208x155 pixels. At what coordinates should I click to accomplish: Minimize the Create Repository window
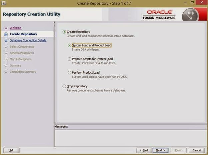[185, 3]
